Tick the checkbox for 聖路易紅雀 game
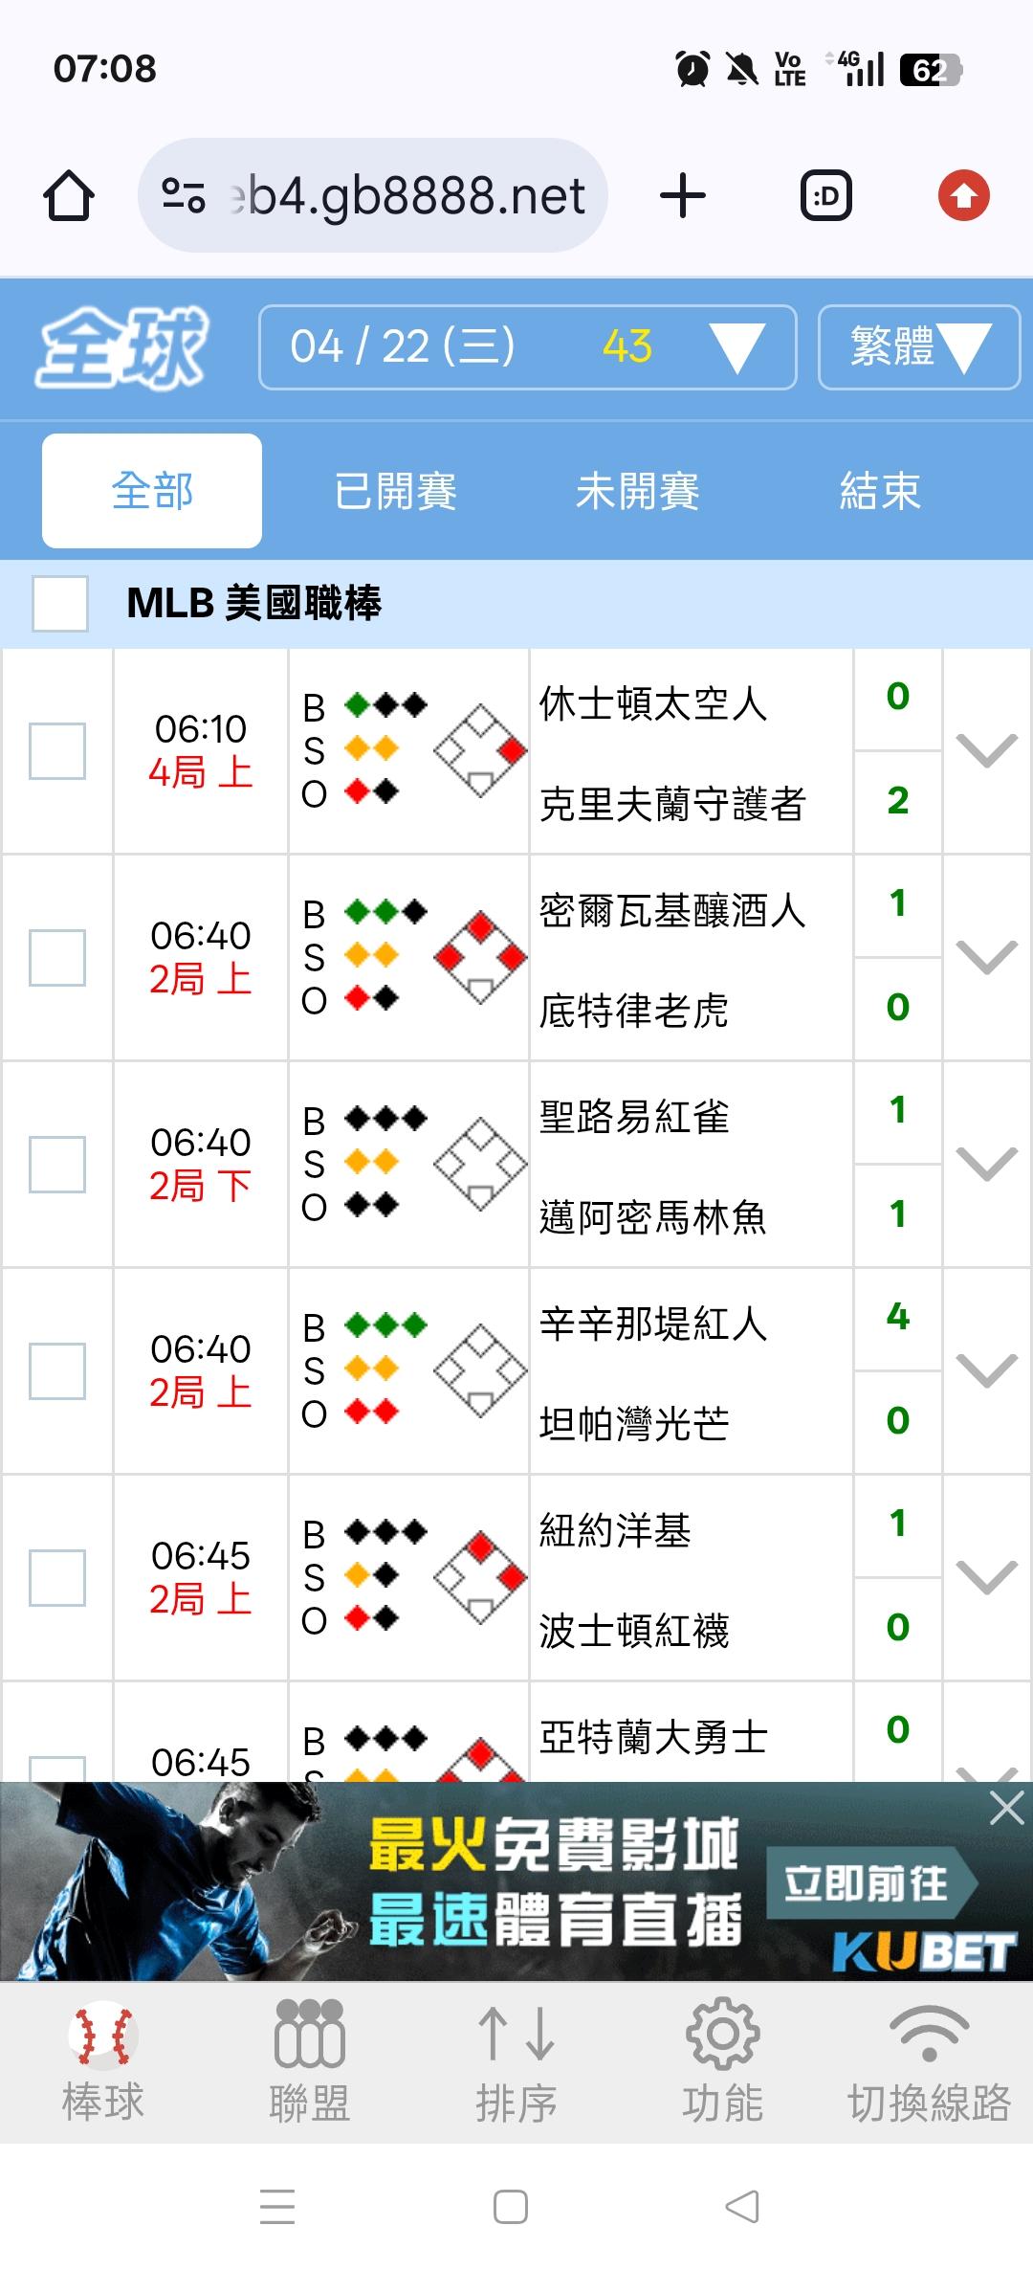Screen dimensions: 1033x2270 point(57,1165)
